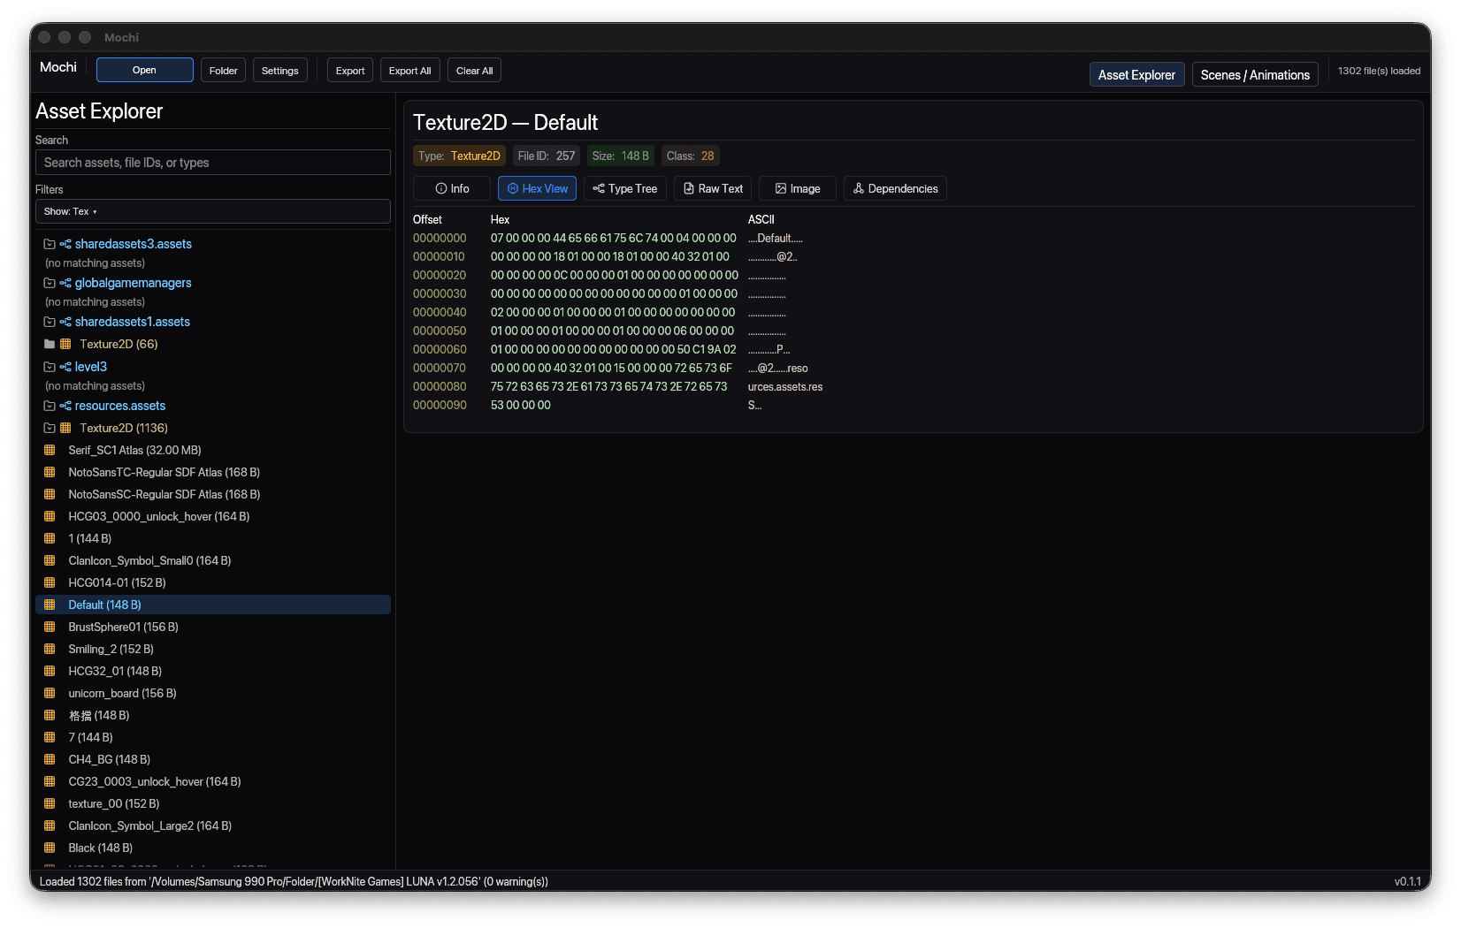Click the asset-file icon next to globalgamemanagers
This screenshot has width=1461, height=928.
coord(65,283)
